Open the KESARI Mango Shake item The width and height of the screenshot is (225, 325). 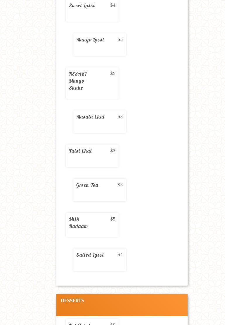(78, 81)
